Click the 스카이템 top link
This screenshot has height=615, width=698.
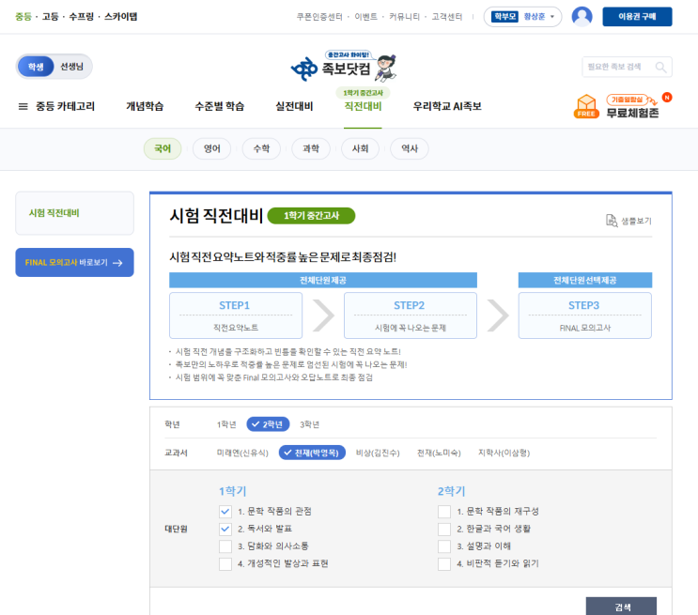pos(120,17)
